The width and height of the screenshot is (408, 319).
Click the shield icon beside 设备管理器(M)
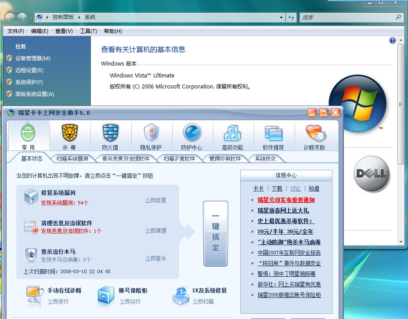click(9, 58)
